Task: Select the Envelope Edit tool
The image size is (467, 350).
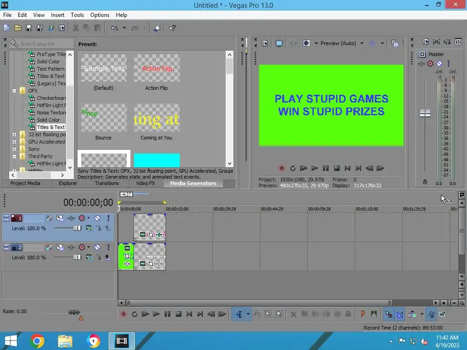Action: tap(257, 314)
